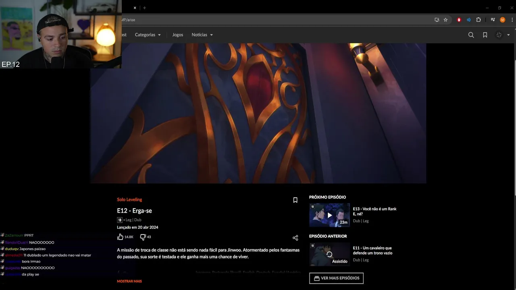Click the PRÓXIMO EPISÓDIO heading
The image size is (516, 290).
327,197
